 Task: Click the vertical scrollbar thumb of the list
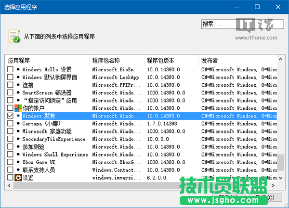[x=280, y=162]
